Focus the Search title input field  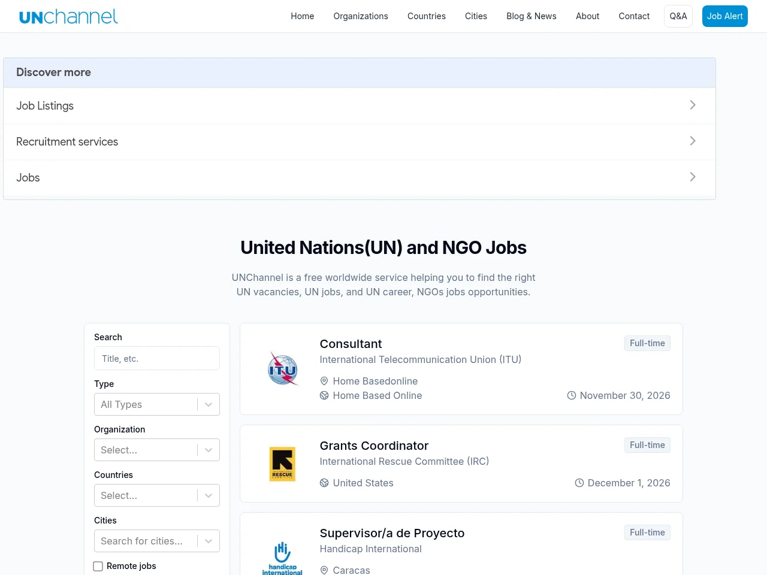coord(157,358)
